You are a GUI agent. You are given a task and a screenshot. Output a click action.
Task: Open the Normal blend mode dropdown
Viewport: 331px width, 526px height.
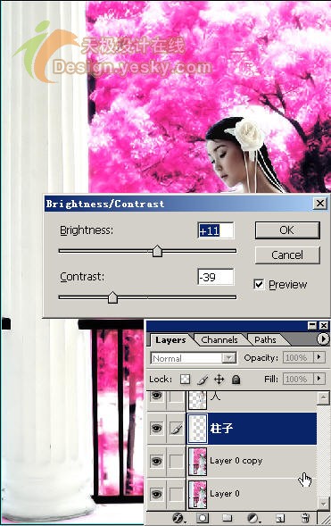pos(194,358)
